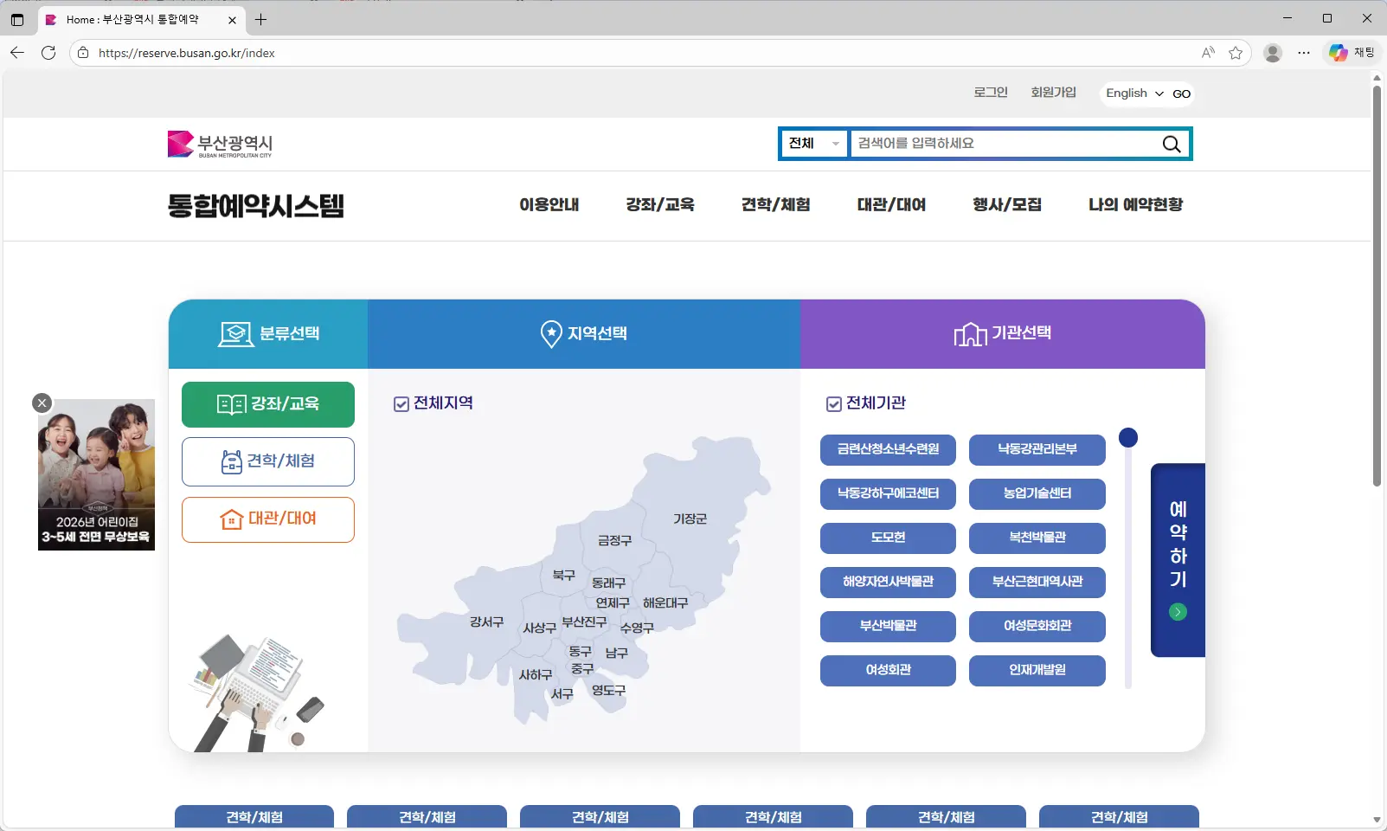The image size is (1387, 831).
Task: Click the Busan Metropolitan City logo
Action: pyautogui.click(x=219, y=144)
